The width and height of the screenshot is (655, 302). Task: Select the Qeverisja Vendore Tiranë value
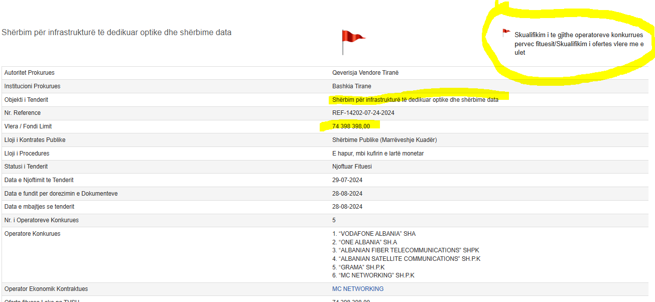365,73
